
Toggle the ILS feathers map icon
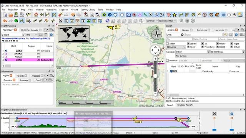point(145,15)
